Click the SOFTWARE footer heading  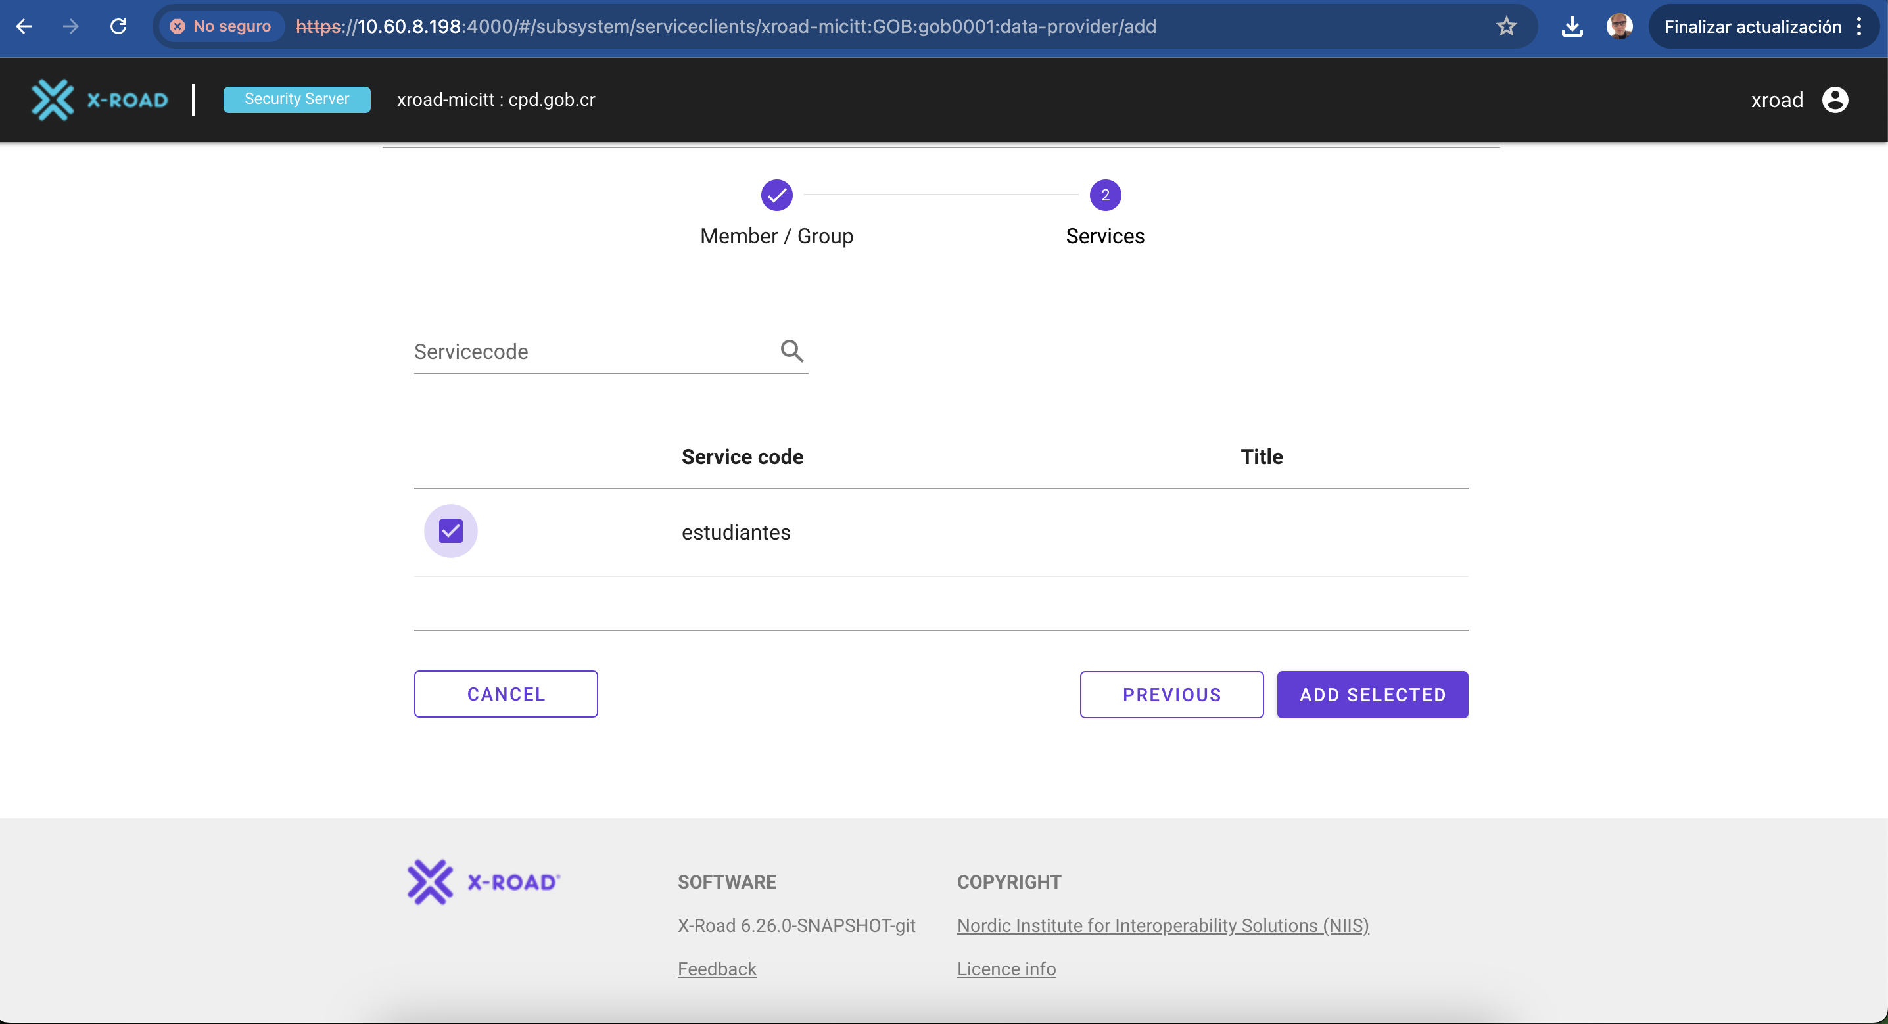pyautogui.click(x=727, y=882)
